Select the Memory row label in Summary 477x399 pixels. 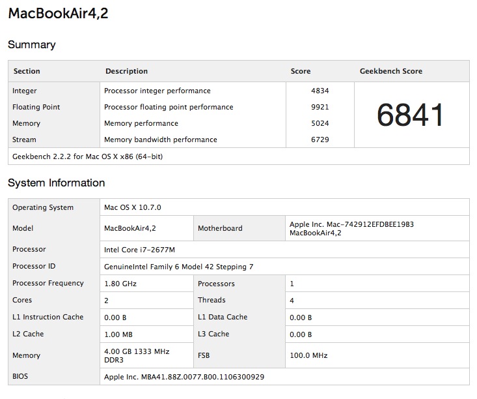[26, 123]
